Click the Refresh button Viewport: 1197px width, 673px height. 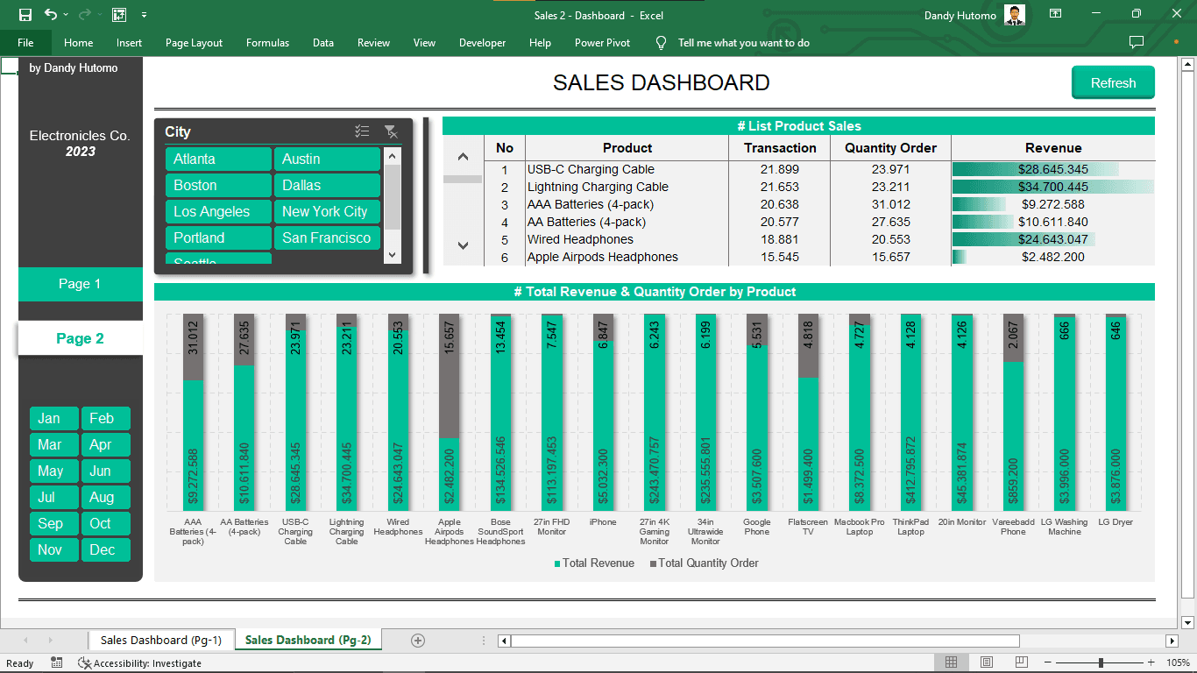1113,83
